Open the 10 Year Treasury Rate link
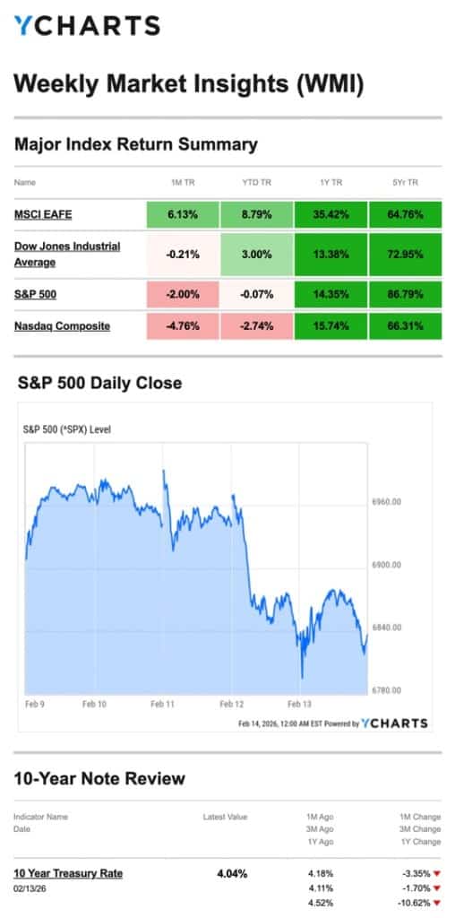Viewport: 455px width, 918px height. [x=68, y=873]
